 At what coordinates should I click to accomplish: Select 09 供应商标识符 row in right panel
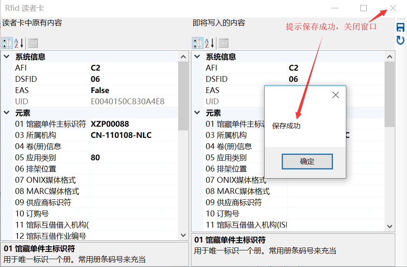tap(294, 203)
